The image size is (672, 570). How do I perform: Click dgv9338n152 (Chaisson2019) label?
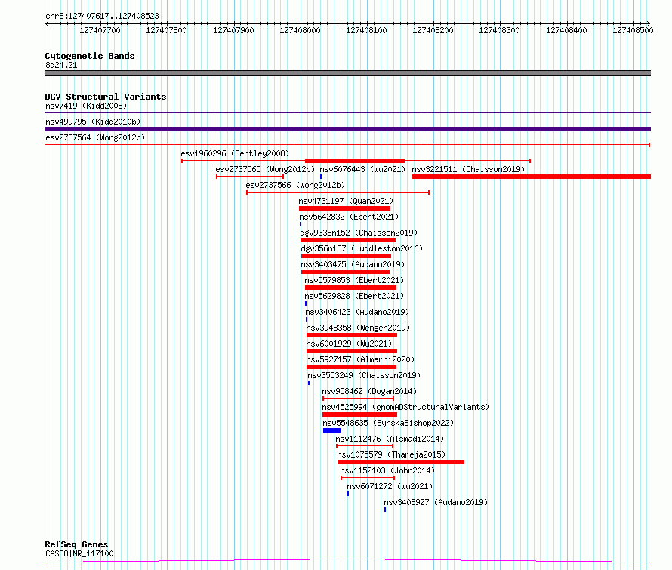(x=359, y=233)
